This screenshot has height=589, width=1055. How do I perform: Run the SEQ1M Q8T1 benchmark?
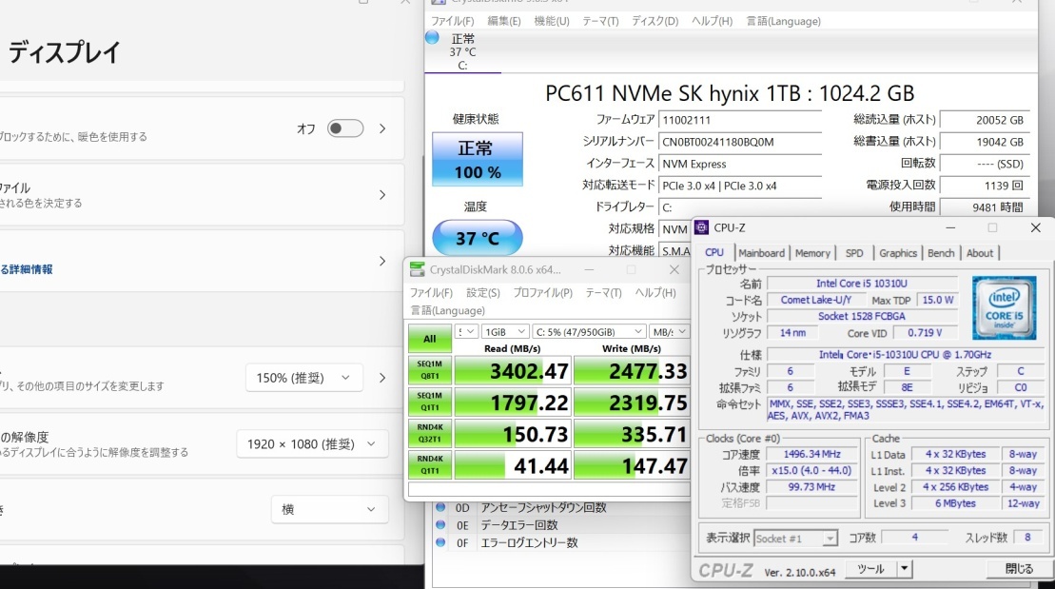click(x=430, y=370)
